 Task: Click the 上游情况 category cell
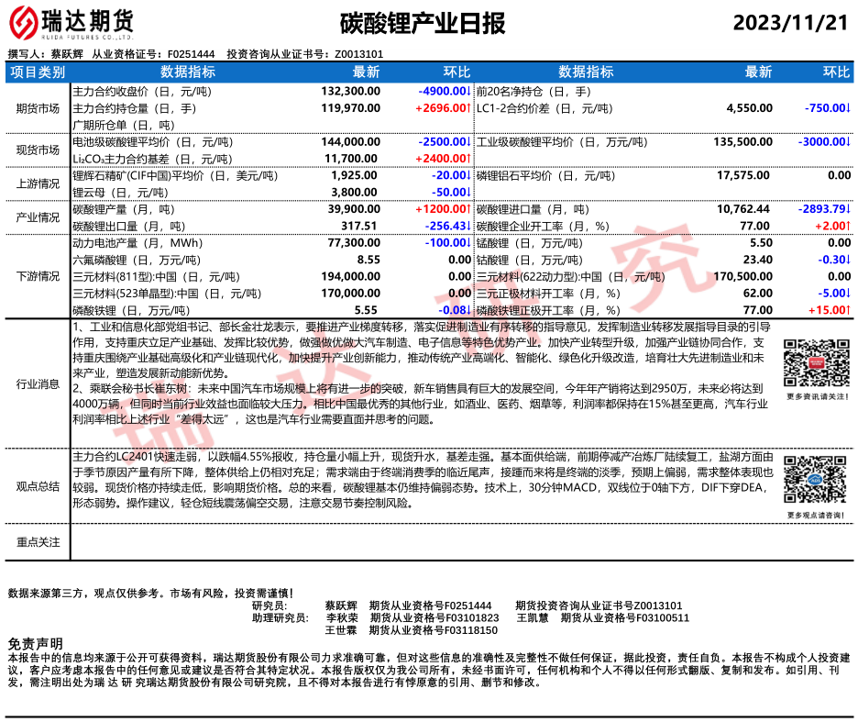pos(38,183)
